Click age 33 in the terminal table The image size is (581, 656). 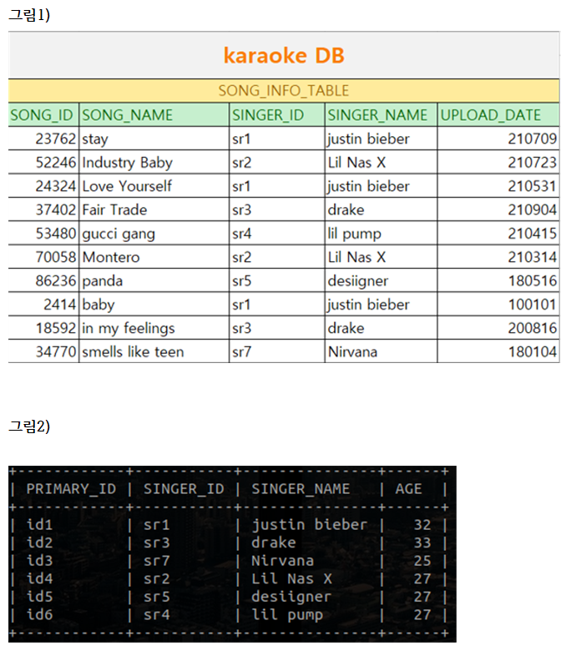pos(422,542)
